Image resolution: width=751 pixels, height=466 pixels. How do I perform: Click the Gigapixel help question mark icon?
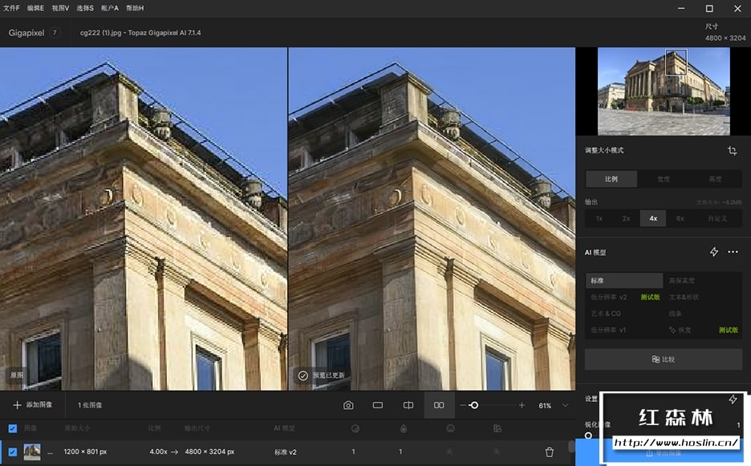pyautogui.click(x=55, y=33)
